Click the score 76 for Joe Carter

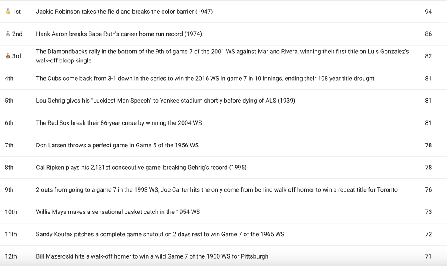(x=428, y=190)
